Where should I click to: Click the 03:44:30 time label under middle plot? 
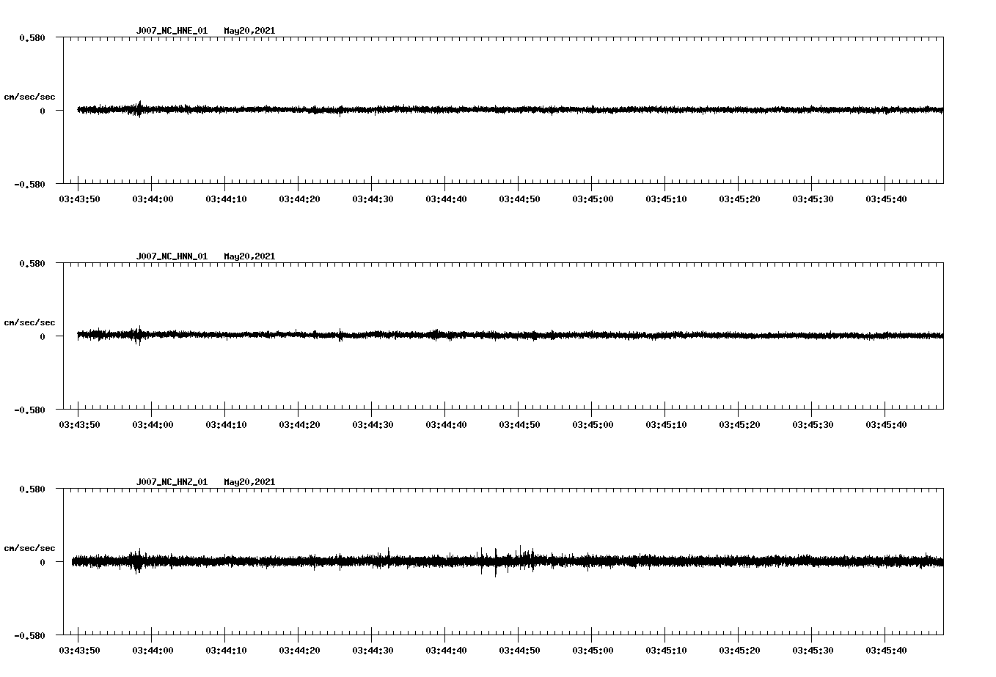pyautogui.click(x=374, y=423)
